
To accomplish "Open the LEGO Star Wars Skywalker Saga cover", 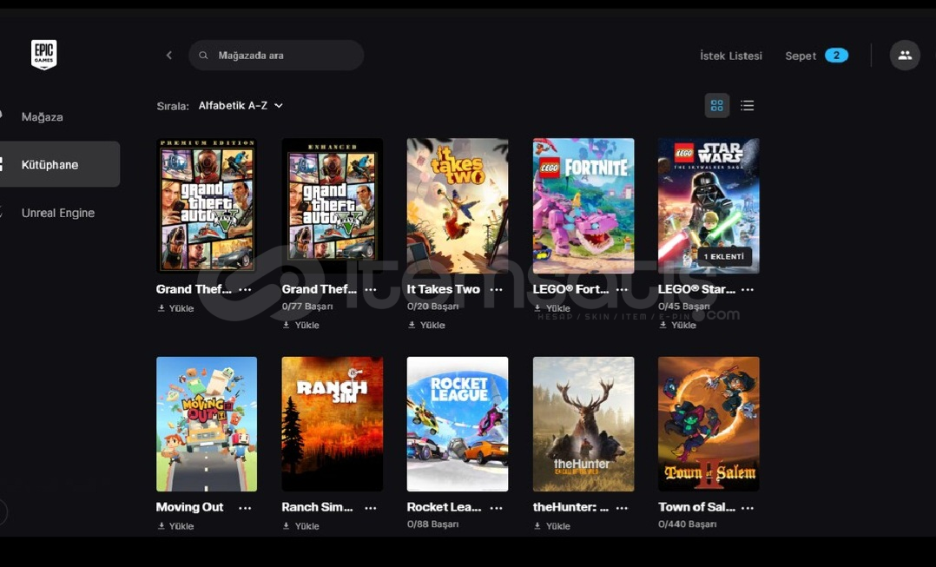I will click(x=709, y=206).
